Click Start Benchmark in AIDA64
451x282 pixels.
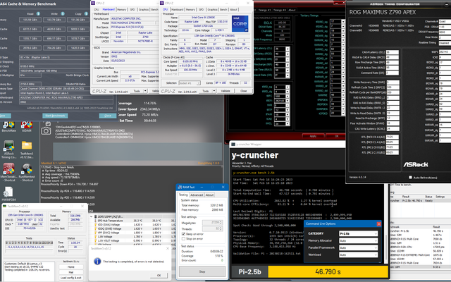pos(55,116)
